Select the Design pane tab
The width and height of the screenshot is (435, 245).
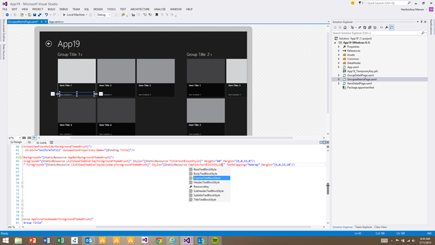pos(16,142)
